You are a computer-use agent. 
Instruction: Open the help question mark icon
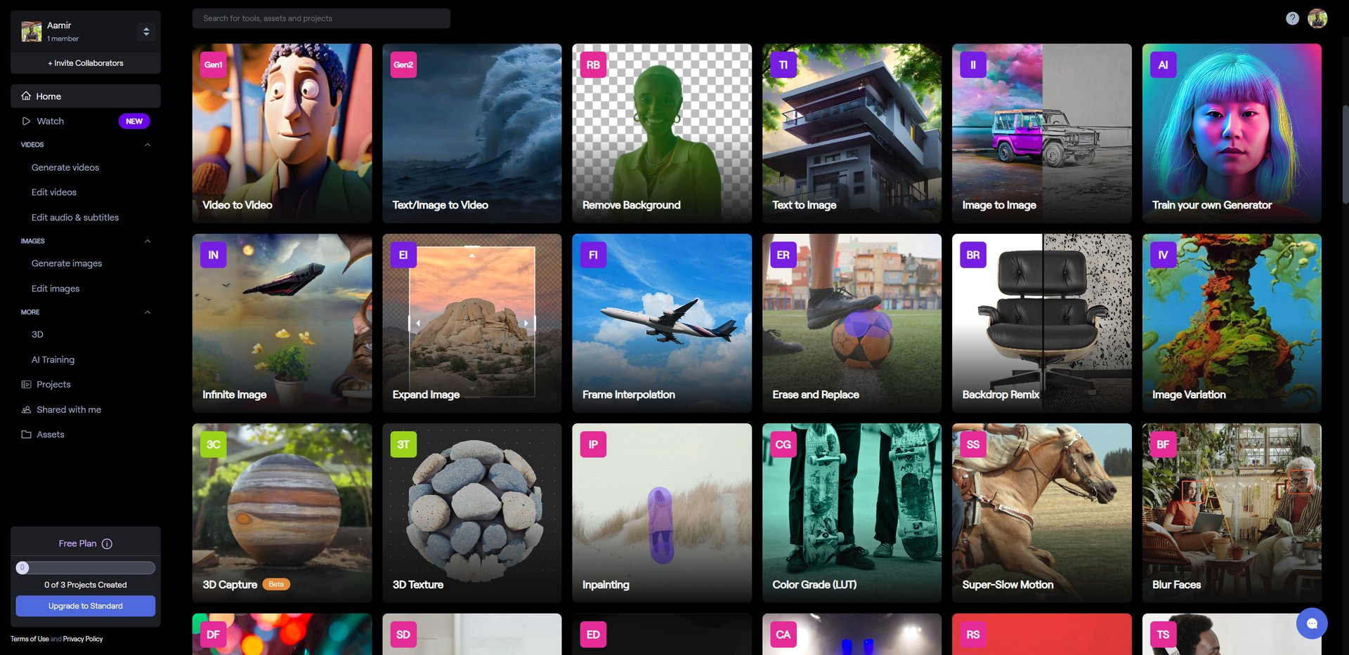click(1292, 19)
